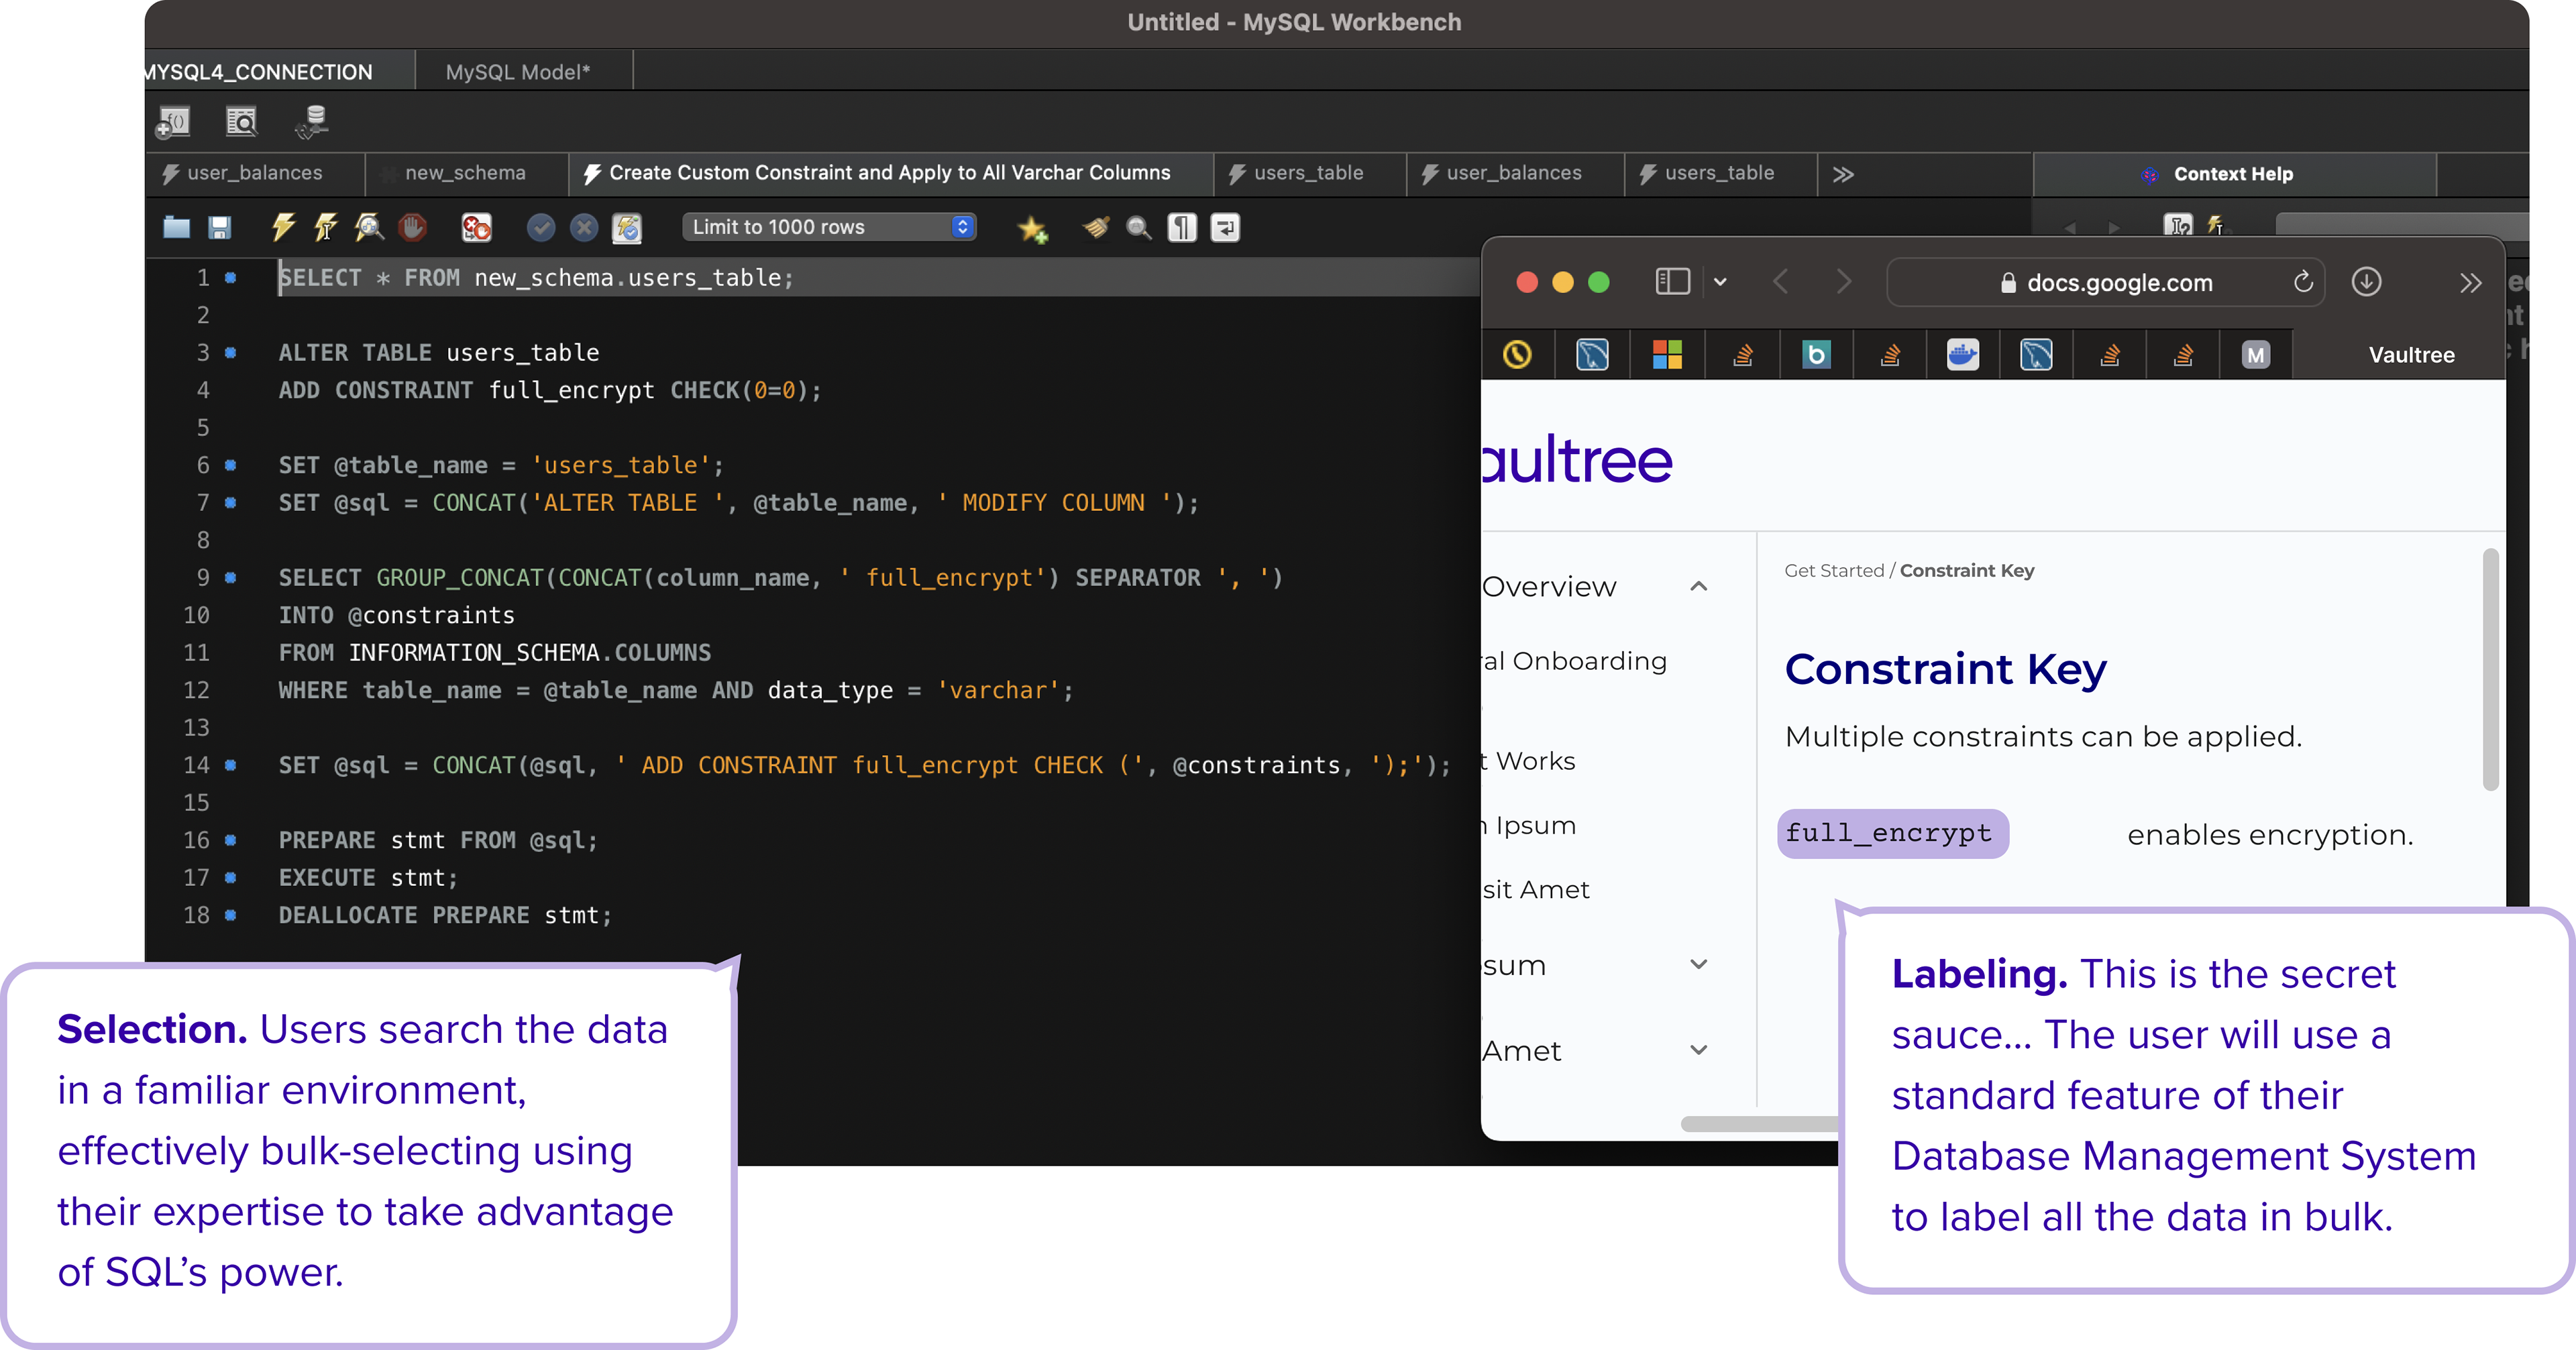The width and height of the screenshot is (2576, 1350).
Task: Open the 'Limit to 1000 rows' dropdown
Action: 829,227
